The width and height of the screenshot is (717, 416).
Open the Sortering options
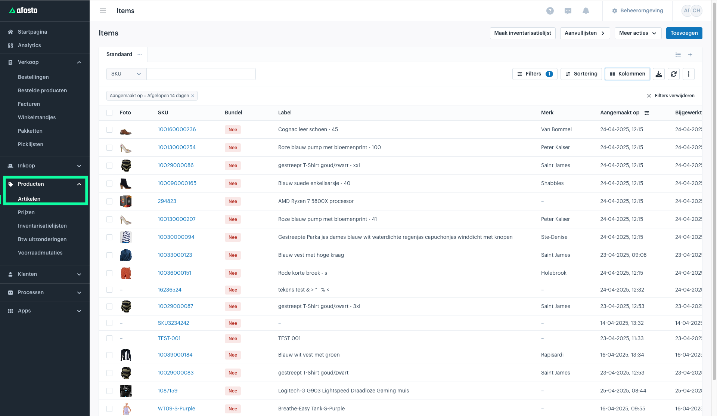tap(581, 74)
